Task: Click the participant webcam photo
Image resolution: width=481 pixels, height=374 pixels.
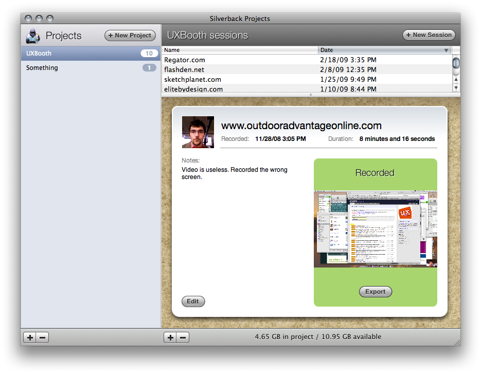Action: [x=198, y=132]
